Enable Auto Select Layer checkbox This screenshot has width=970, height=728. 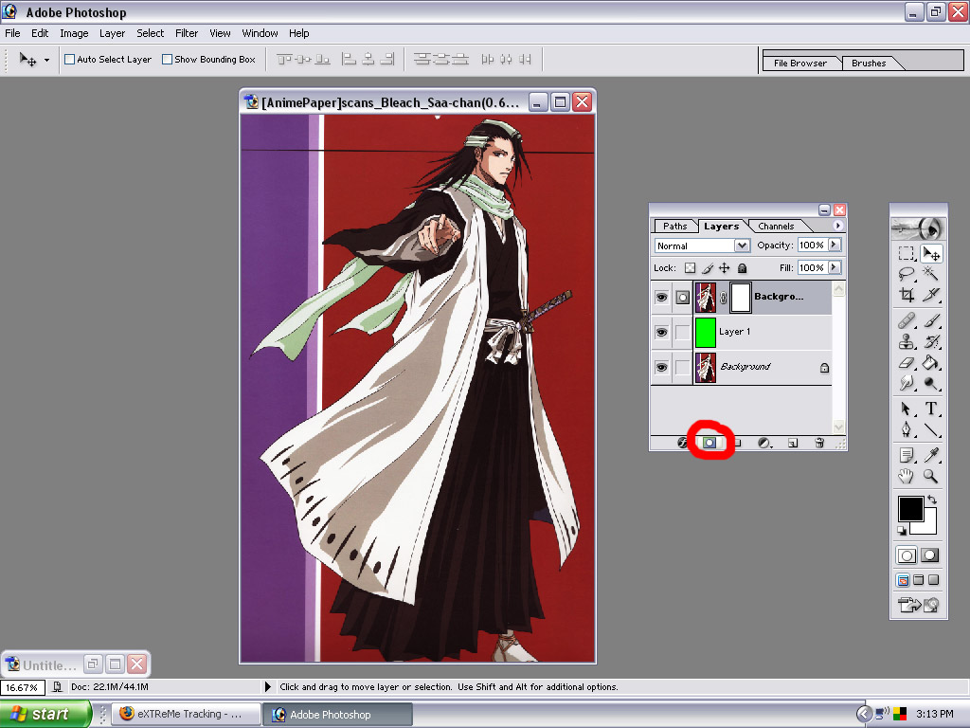[70, 60]
